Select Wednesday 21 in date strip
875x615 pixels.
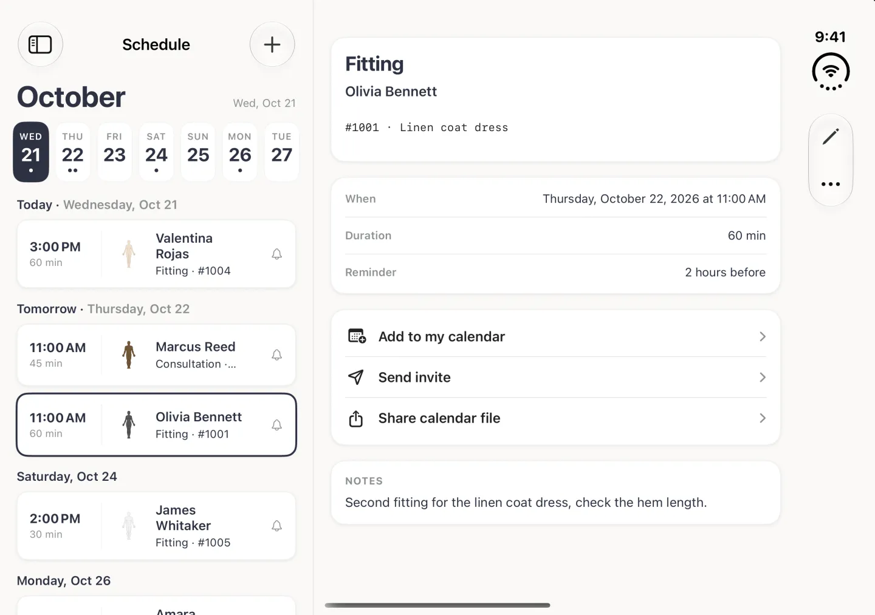tap(31, 152)
